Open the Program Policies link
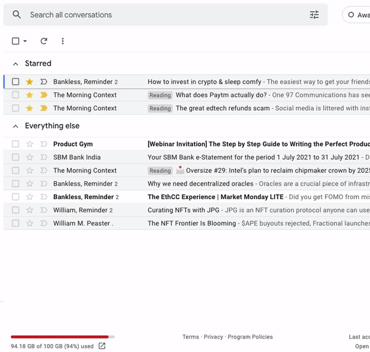The height and width of the screenshot is (352, 370). (x=250, y=337)
